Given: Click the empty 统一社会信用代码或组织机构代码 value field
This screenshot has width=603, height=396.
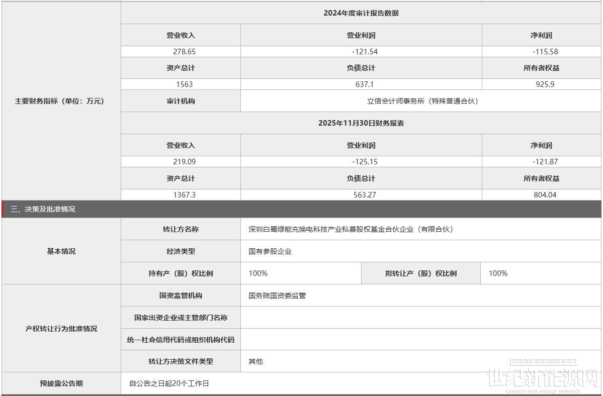Looking at the screenshot, I should tap(420, 340).
